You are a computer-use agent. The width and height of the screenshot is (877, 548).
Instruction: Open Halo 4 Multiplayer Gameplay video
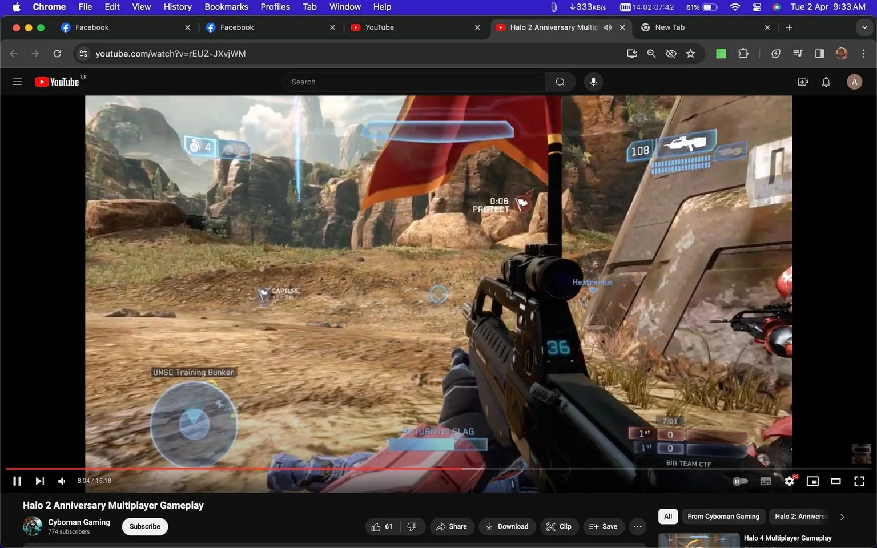pos(787,538)
